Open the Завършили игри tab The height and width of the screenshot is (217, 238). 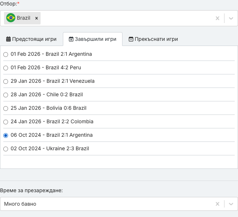pos(92,39)
